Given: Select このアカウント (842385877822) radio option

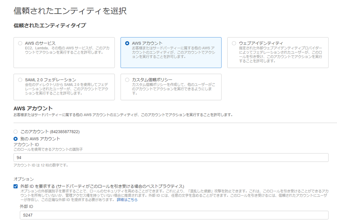Looking at the screenshot, I should point(16,132).
